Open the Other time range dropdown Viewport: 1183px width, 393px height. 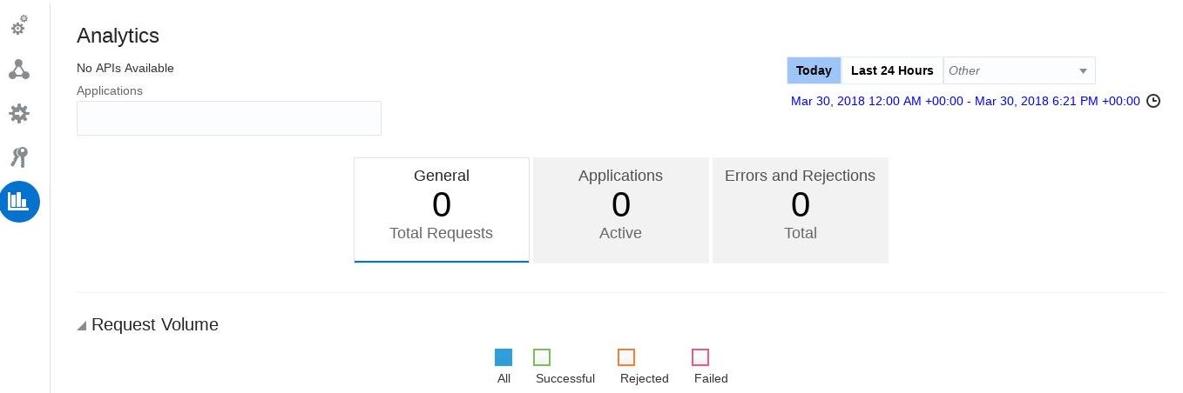click(1018, 70)
